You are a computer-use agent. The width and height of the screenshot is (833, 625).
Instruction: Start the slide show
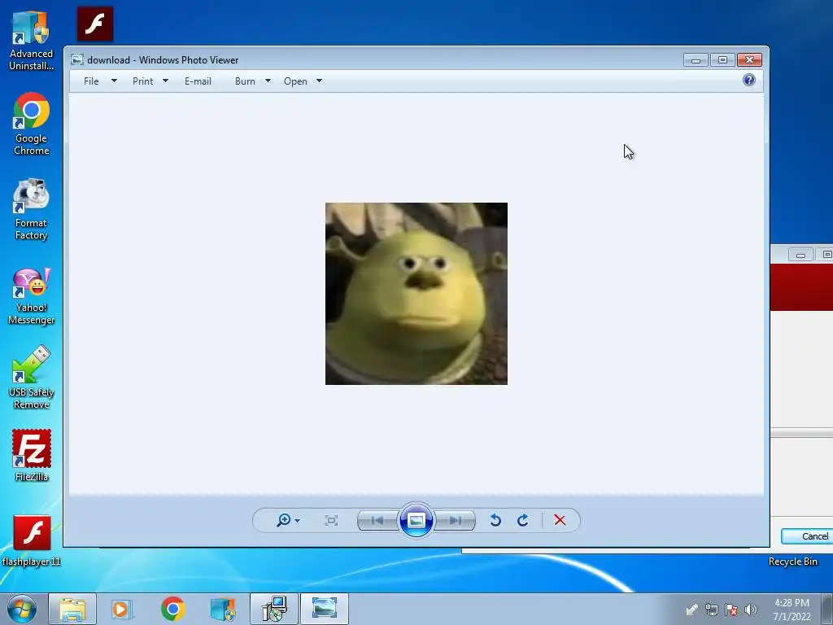tap(416, 520)
